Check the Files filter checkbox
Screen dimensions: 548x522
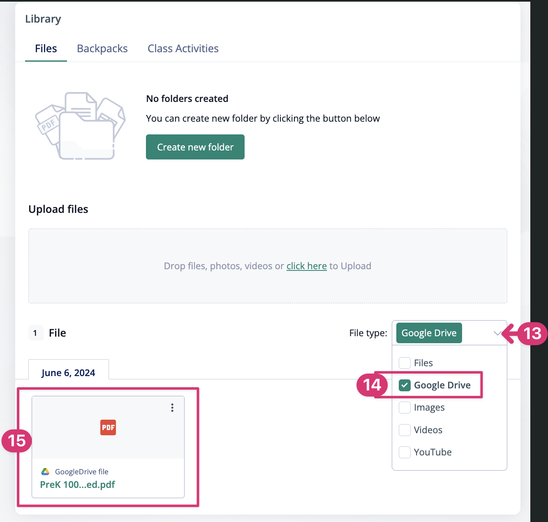tap(405, 363)
